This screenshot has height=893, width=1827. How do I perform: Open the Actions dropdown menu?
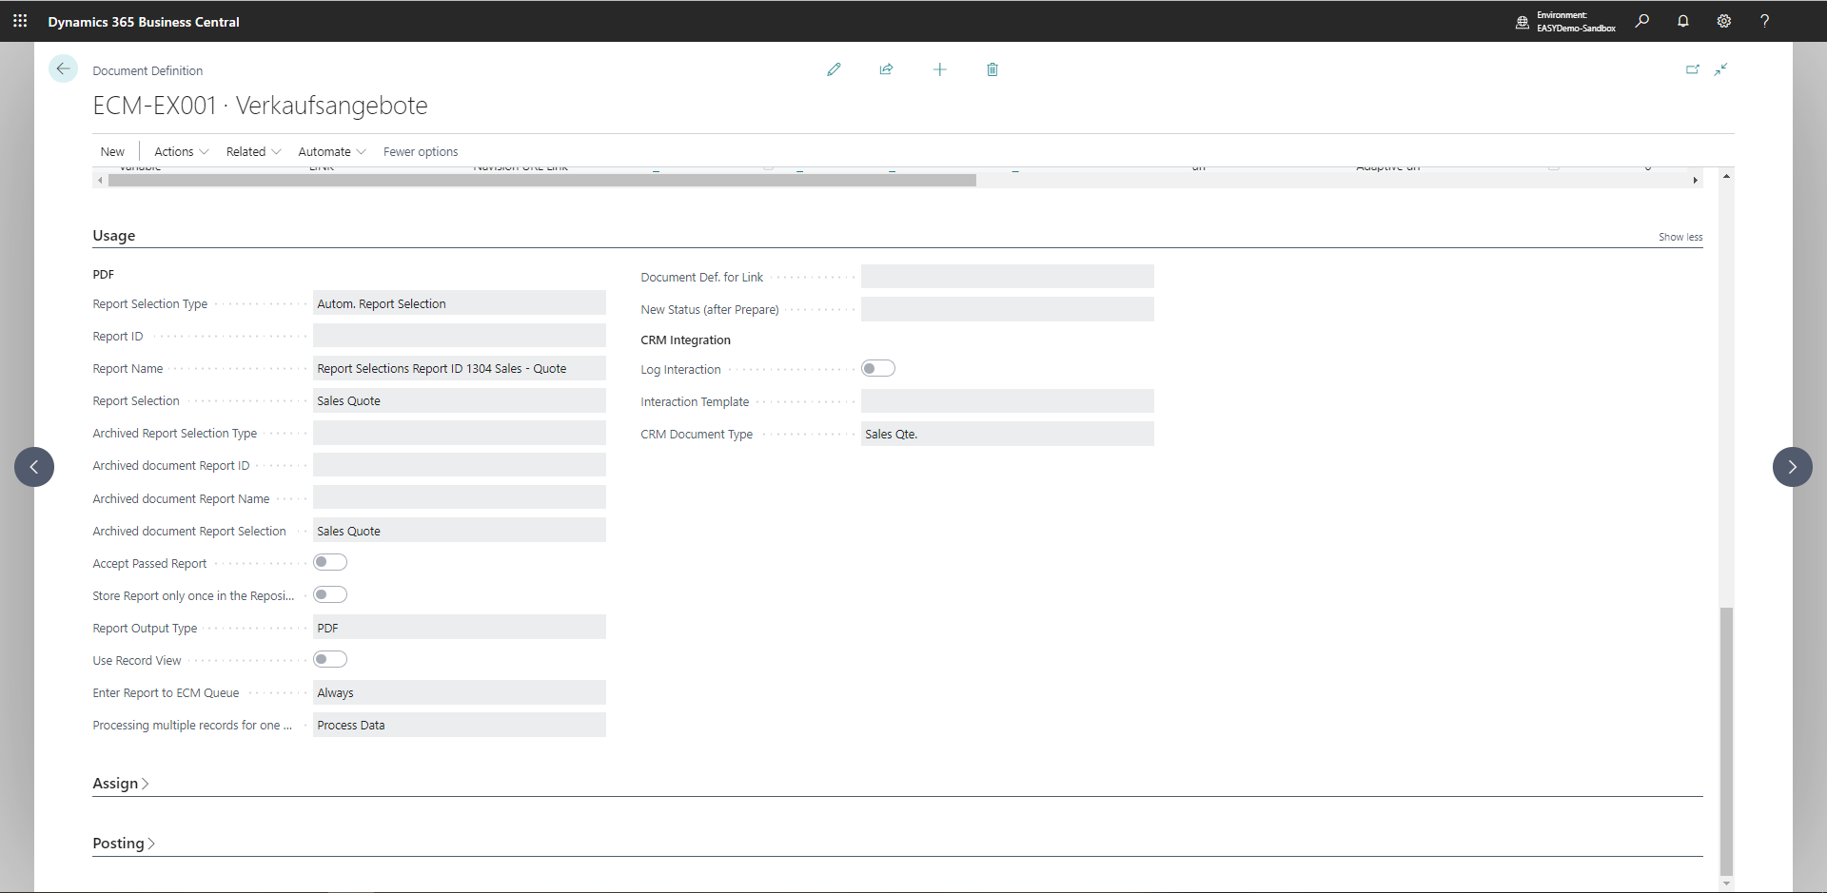pos(181,152)
